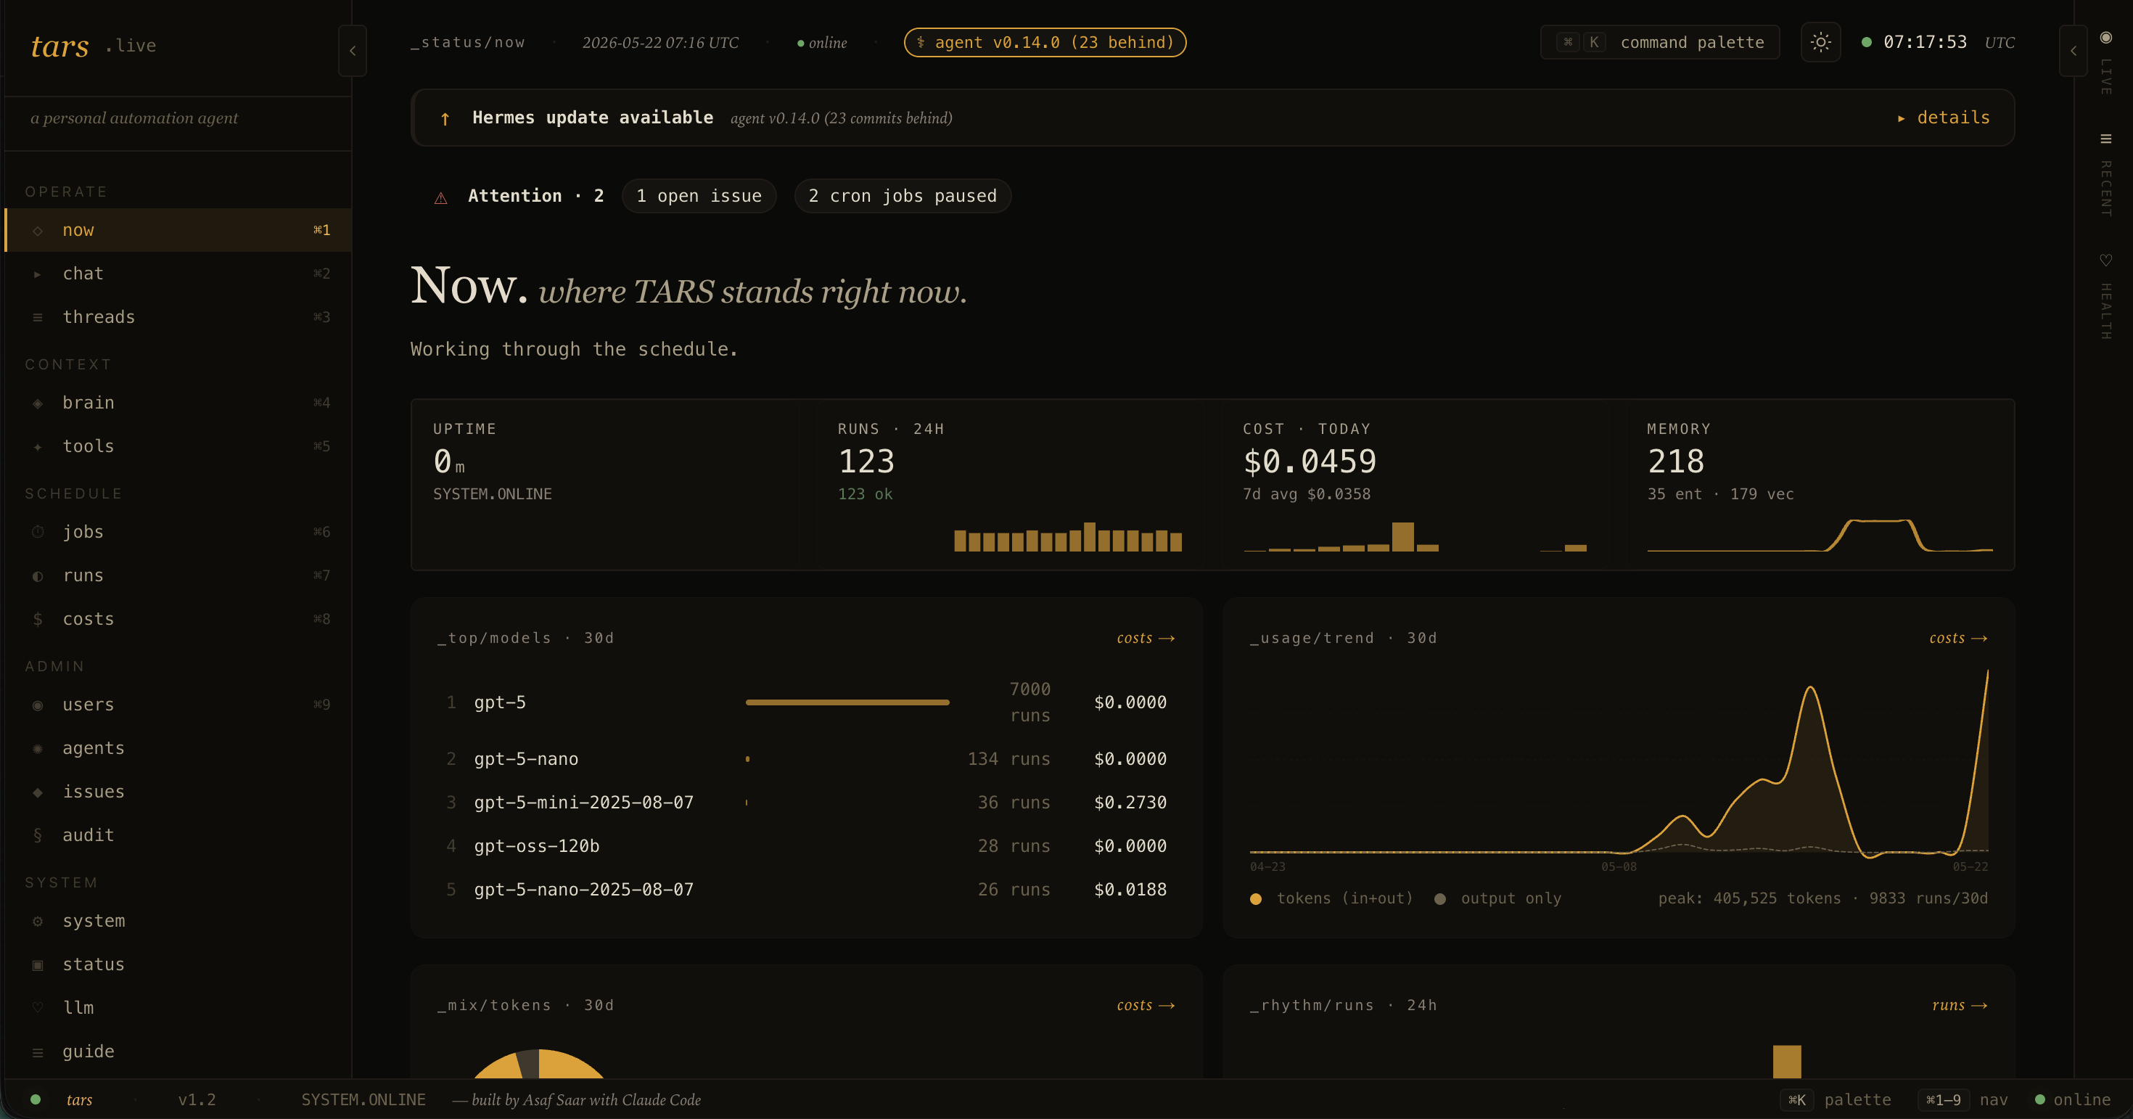This screenshot has height=1119, width=2133.
Task: Select the gpt-5-nano-2025-08-07 row
Action: point(805,890)
